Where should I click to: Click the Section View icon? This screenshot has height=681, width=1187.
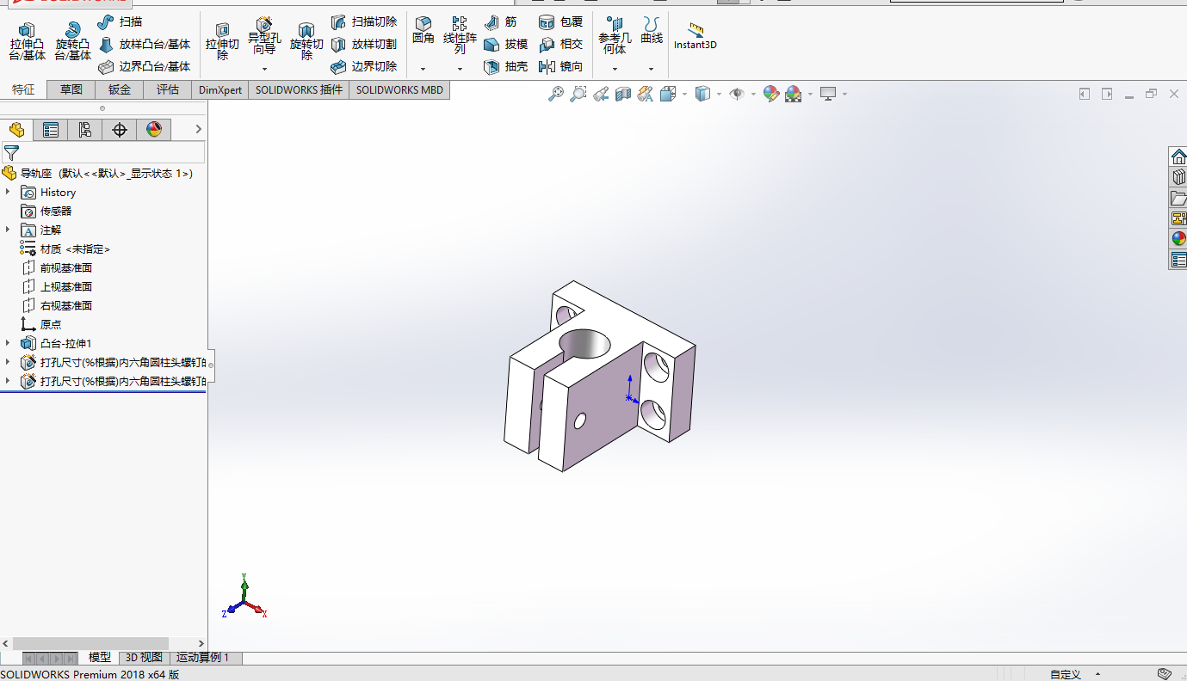point(623,94)
